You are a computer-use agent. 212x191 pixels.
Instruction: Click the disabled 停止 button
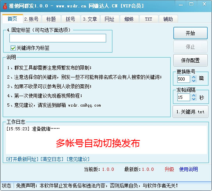tap(191, 47)
